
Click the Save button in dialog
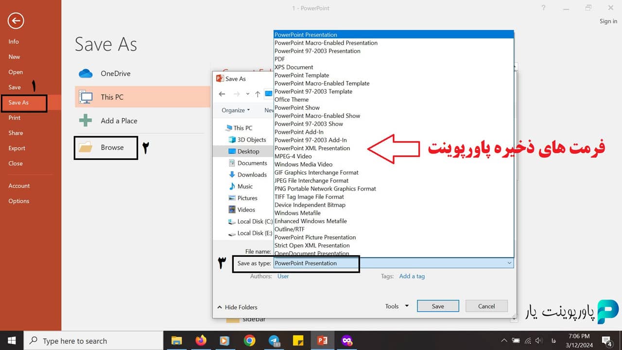pyautogui.click(x=438, y=306)
